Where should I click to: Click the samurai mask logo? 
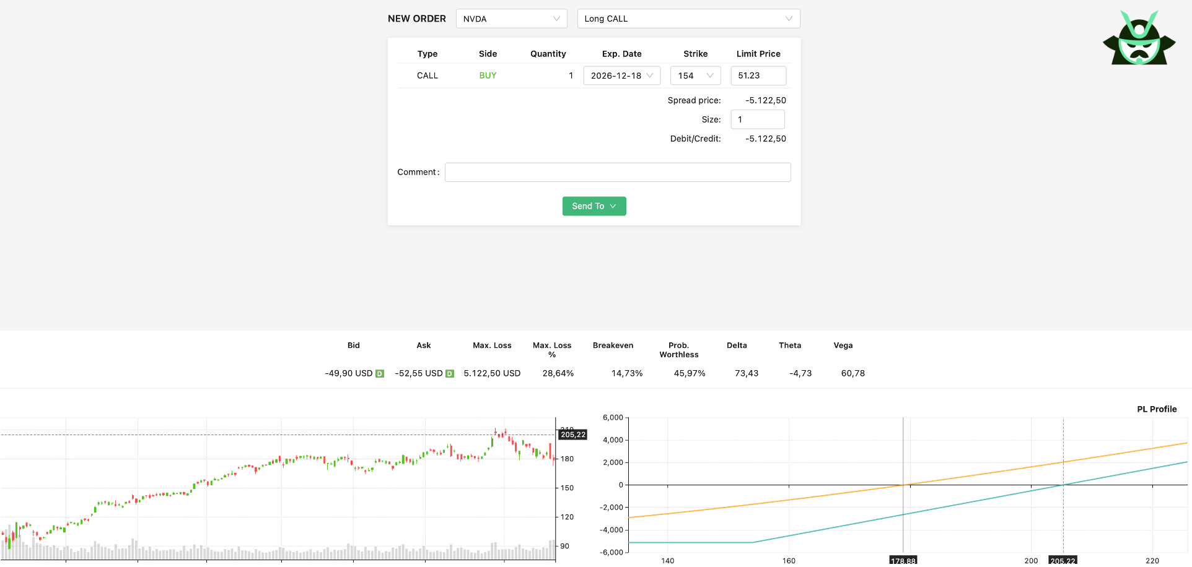[1139, 38]
